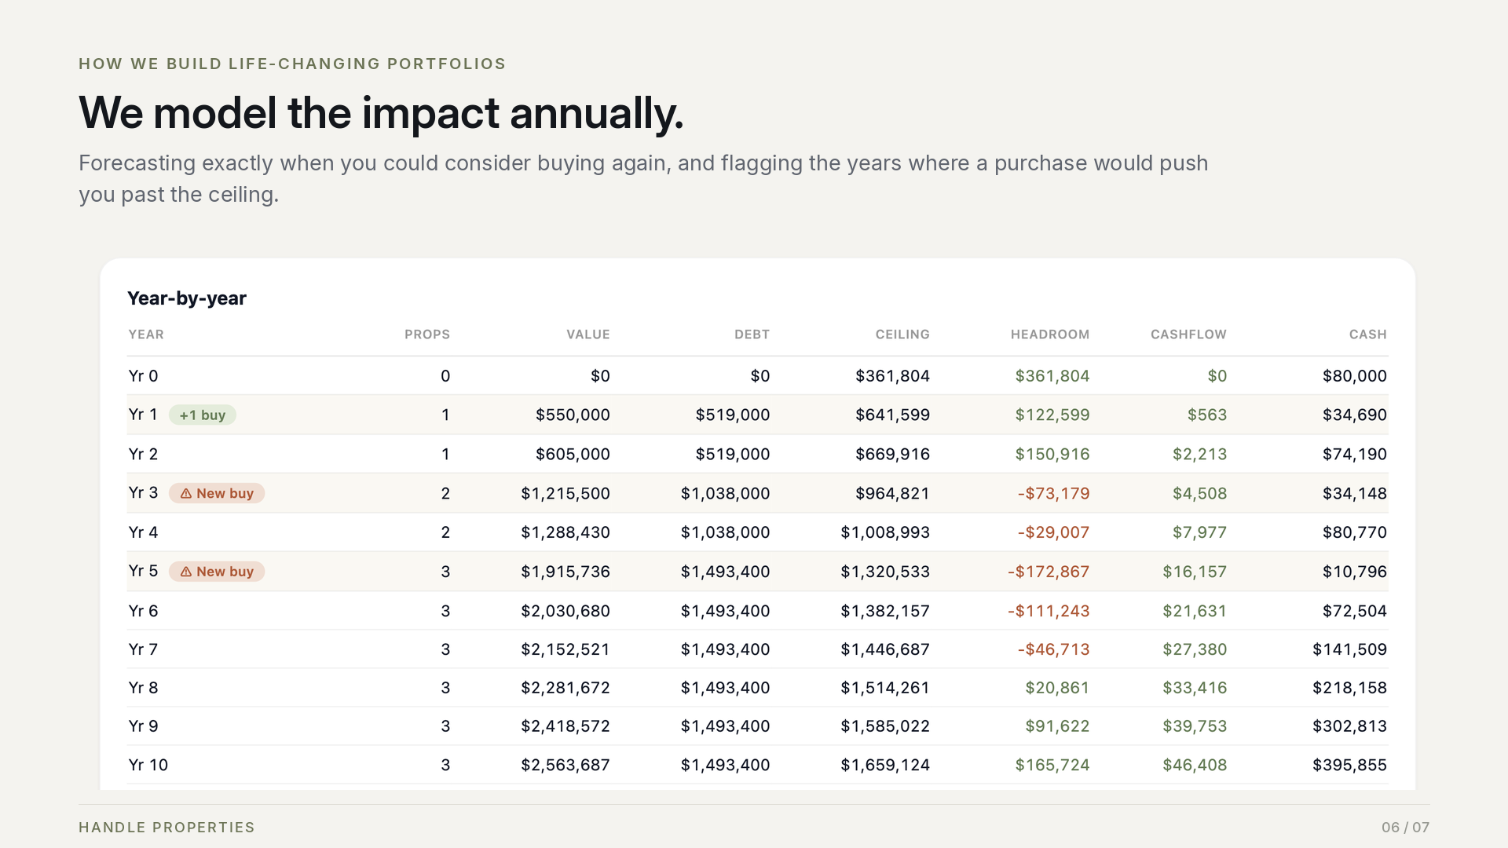Select the Yr 8 headroom value $20,861
The height and width of the screenshot is (848, 1508).
(x=1057, y=688)
